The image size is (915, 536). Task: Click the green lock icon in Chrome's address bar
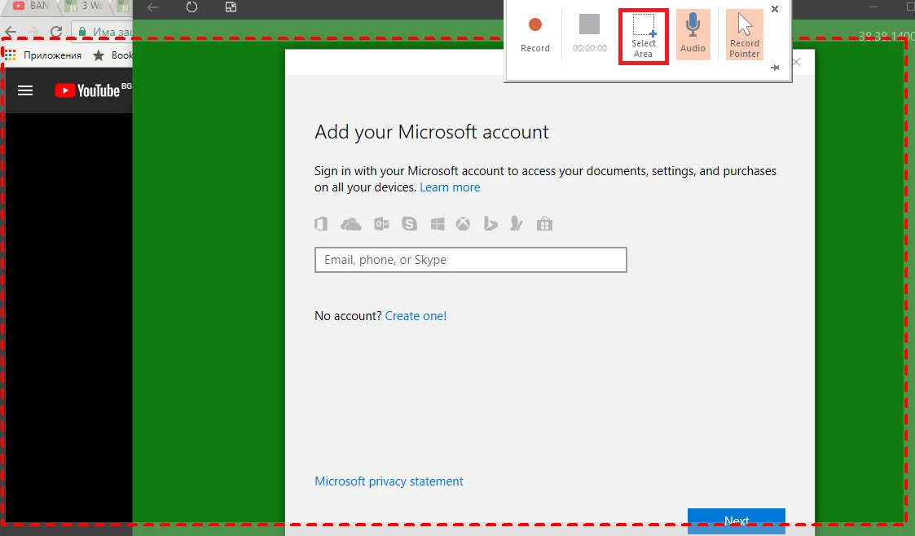pos(82,32)
